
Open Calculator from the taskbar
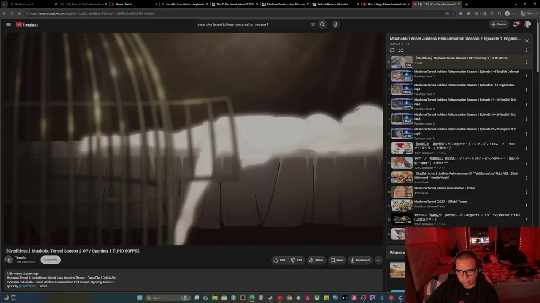(261, 298)
